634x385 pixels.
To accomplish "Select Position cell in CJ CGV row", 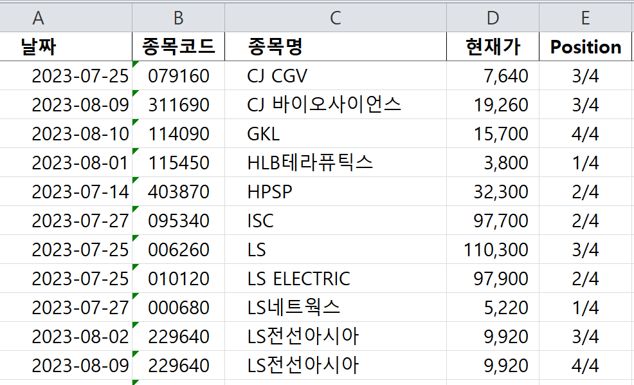I will tap(585, 76).
